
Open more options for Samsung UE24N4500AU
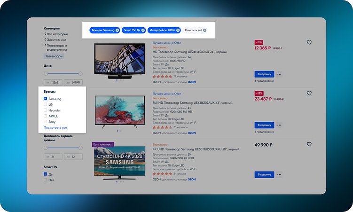(279, 74)
